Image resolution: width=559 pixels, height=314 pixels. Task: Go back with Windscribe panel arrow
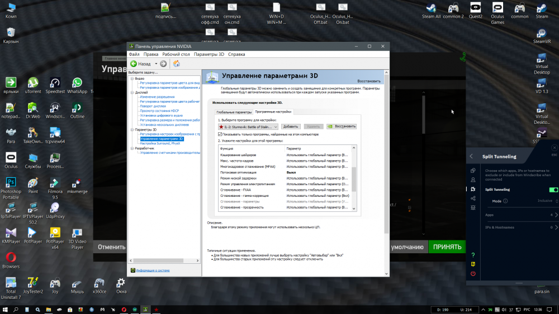tap(471, 156)
